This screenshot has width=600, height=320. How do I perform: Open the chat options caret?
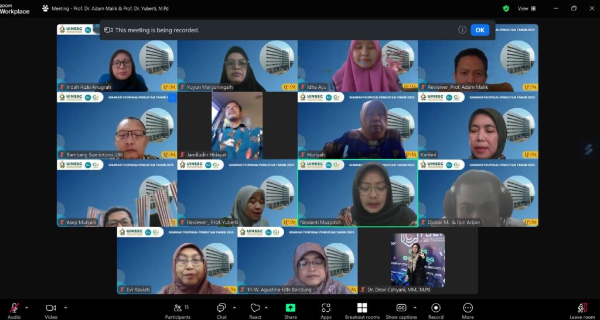(234, 308)
